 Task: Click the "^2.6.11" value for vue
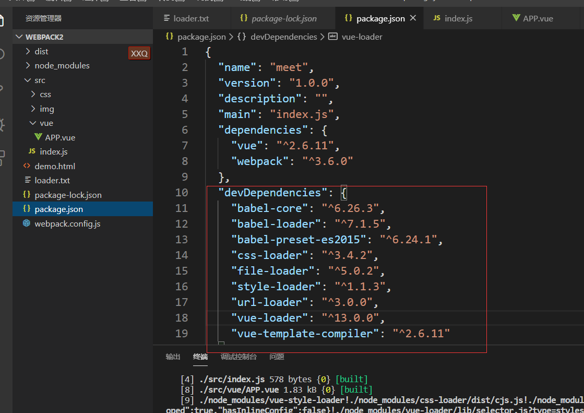pyautogui.click(x=305, y=146)
